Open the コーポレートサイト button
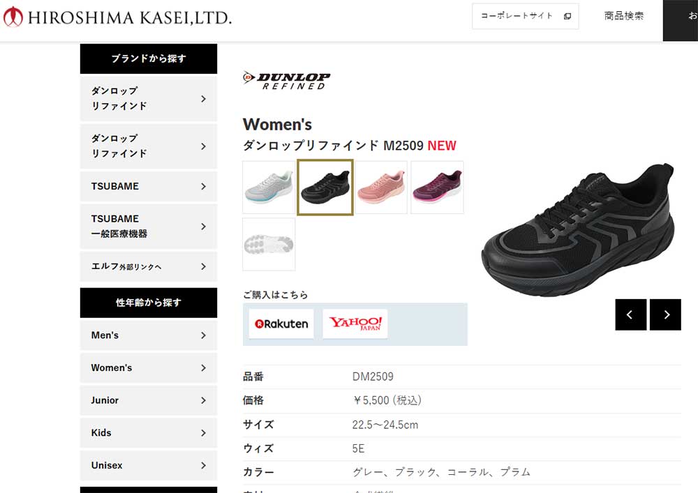The height and width of the screenshot is (493, 698). (526, 17)
